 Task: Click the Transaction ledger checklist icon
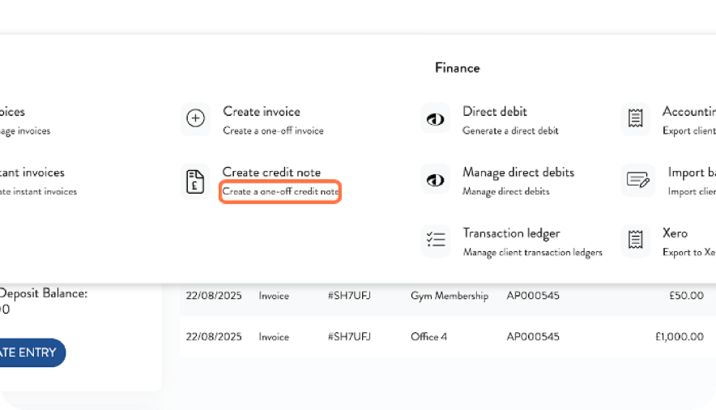pos(435,241)
